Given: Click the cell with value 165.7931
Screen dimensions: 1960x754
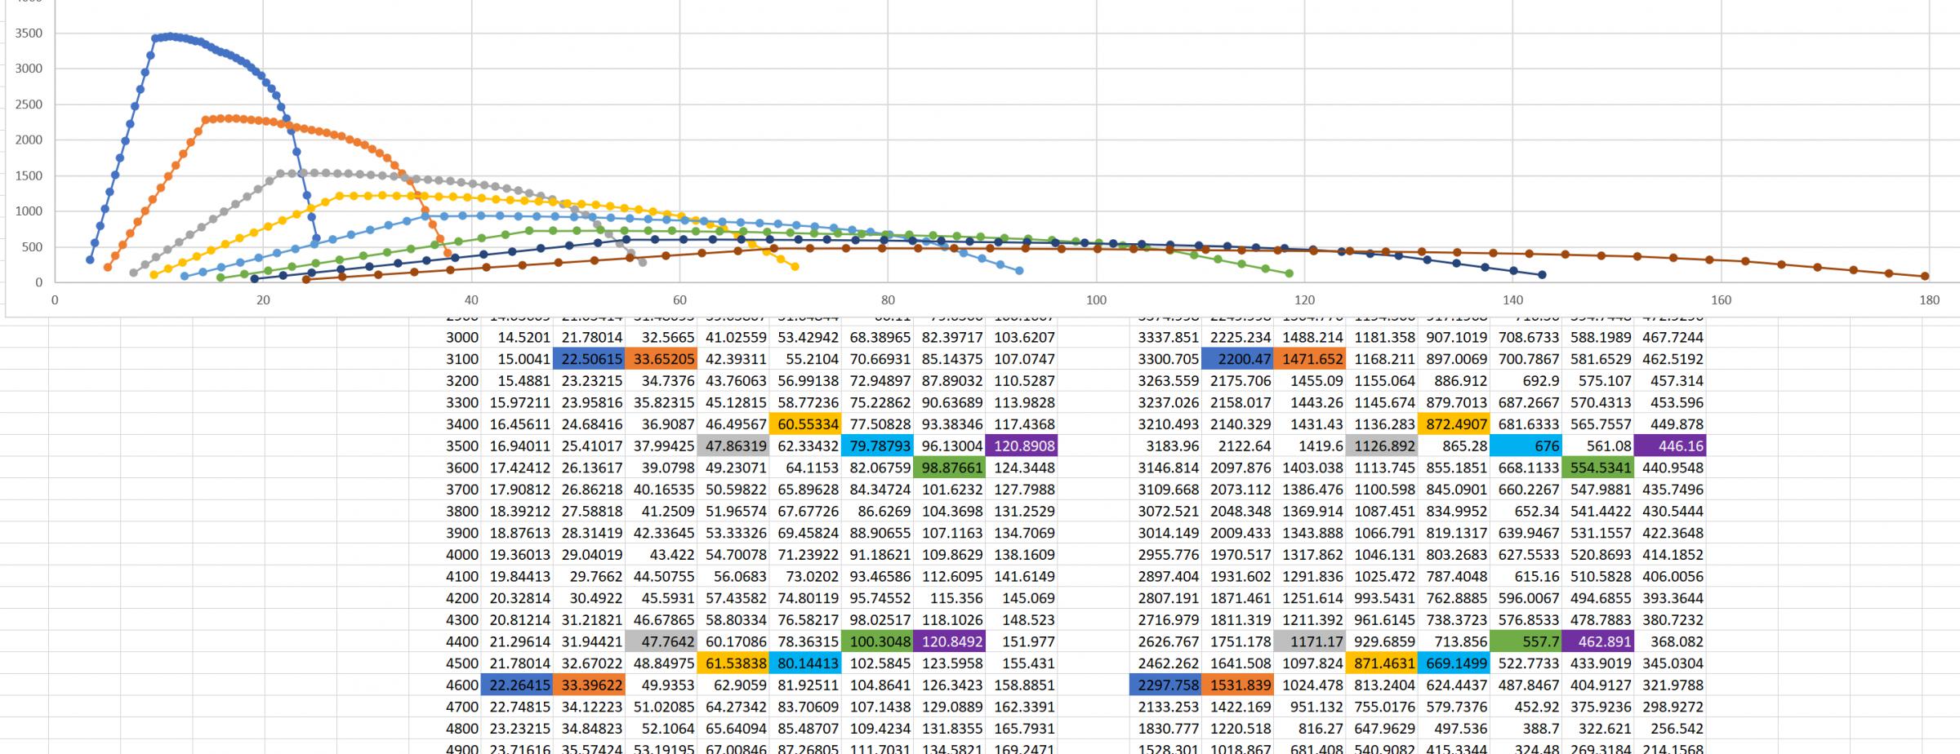Looking at the screenshot, I should (1021, 729).
